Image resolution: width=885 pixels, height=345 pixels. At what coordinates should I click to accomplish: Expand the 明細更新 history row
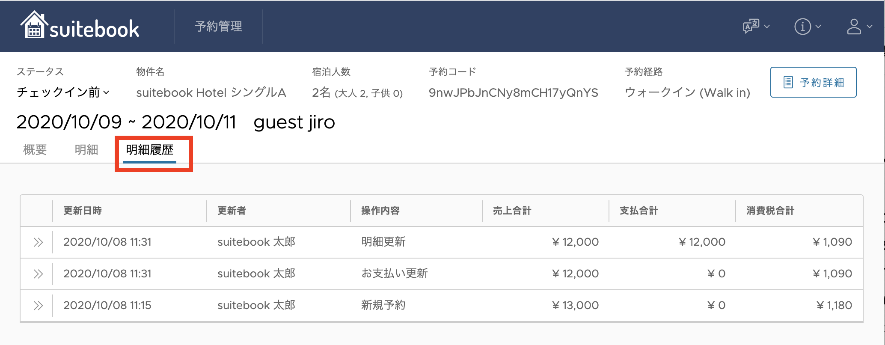pyautogui.click(x=38, y=242)
